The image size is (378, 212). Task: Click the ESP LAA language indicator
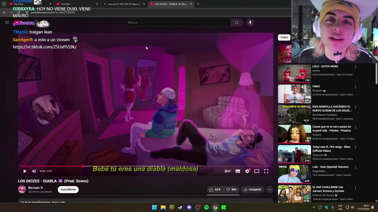pyautogui.click(x=340, y=207)
